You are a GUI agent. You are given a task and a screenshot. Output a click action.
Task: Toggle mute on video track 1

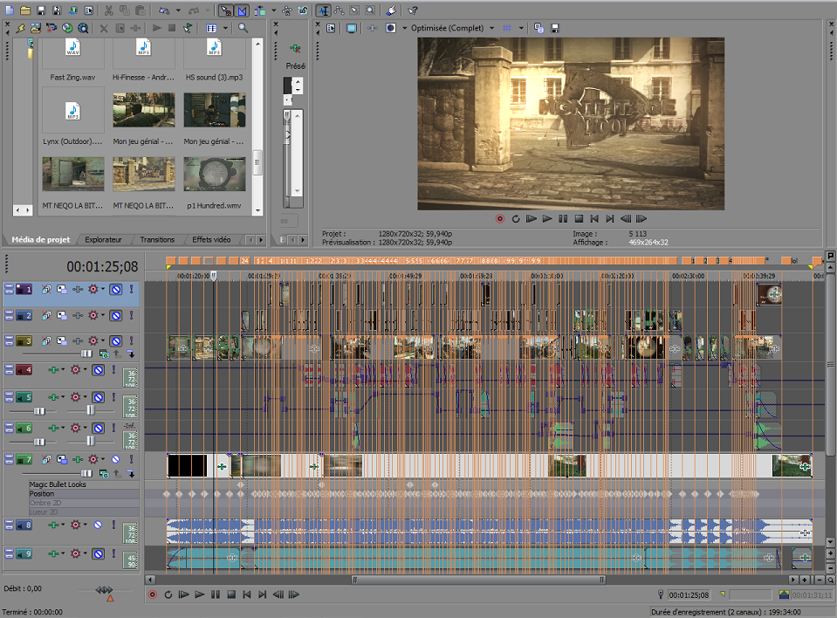pyautogui.click(x=115, y=289)
